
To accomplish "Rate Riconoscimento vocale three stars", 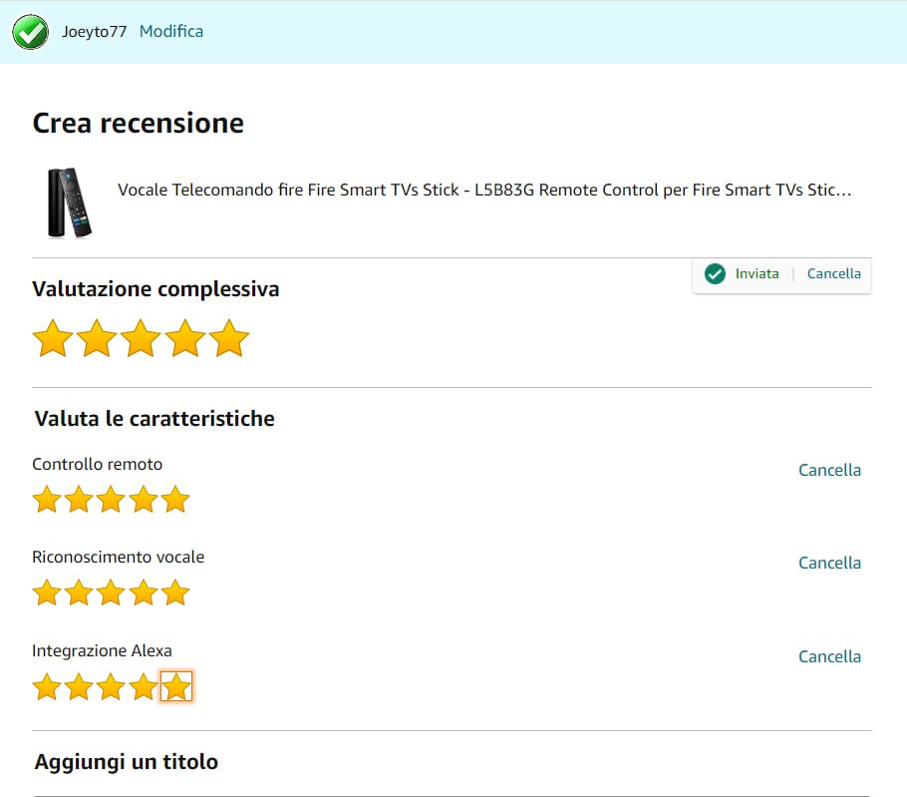I will click(x=111, y=594).
